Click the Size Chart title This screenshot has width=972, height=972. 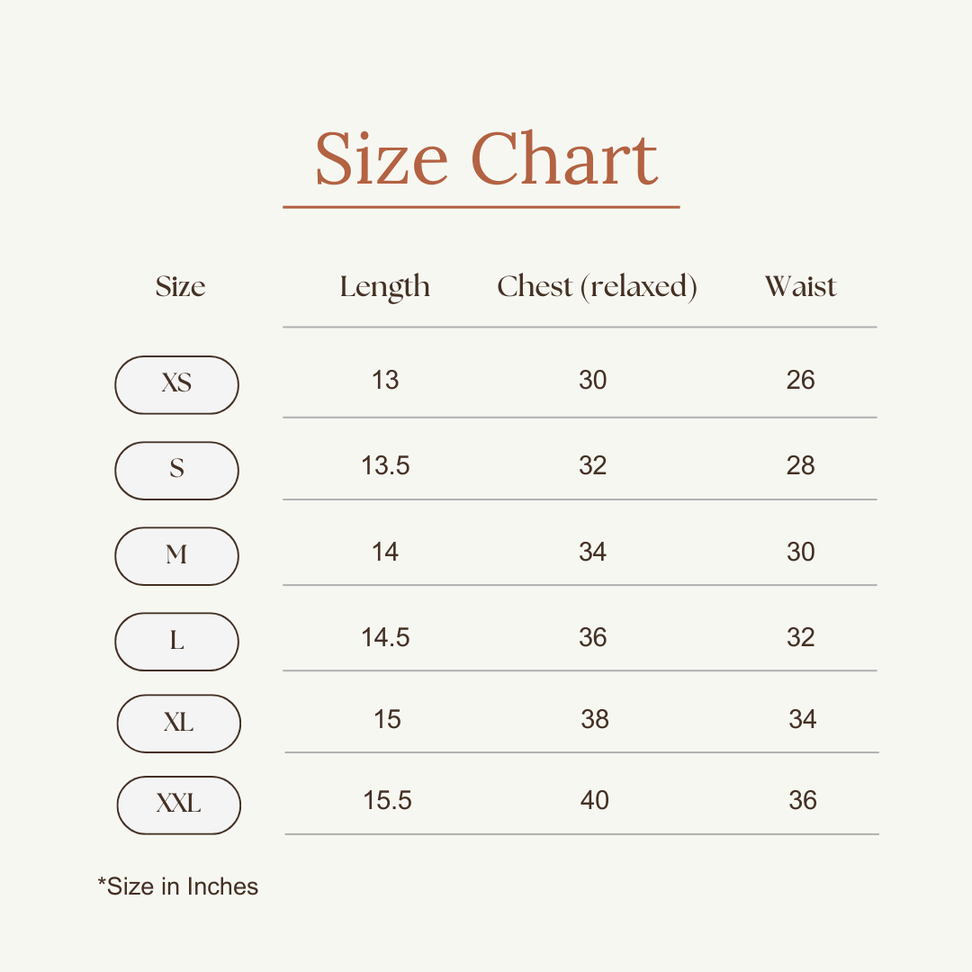(x=486, y=160)
